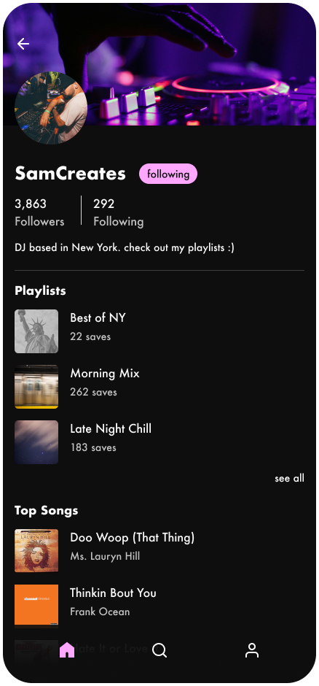Open the Search magnifier icon
This screenshot has width=319, height=686.
point(159,650)
